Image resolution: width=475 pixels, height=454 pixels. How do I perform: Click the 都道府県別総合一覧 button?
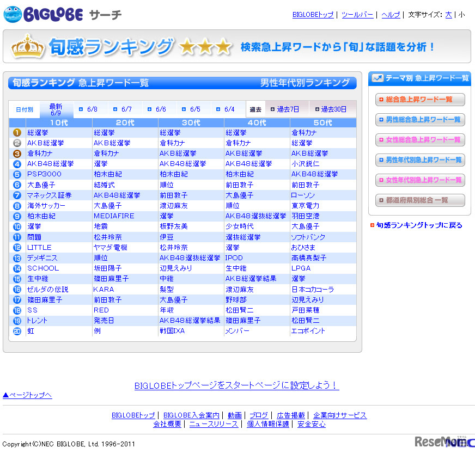click(420, 200)
